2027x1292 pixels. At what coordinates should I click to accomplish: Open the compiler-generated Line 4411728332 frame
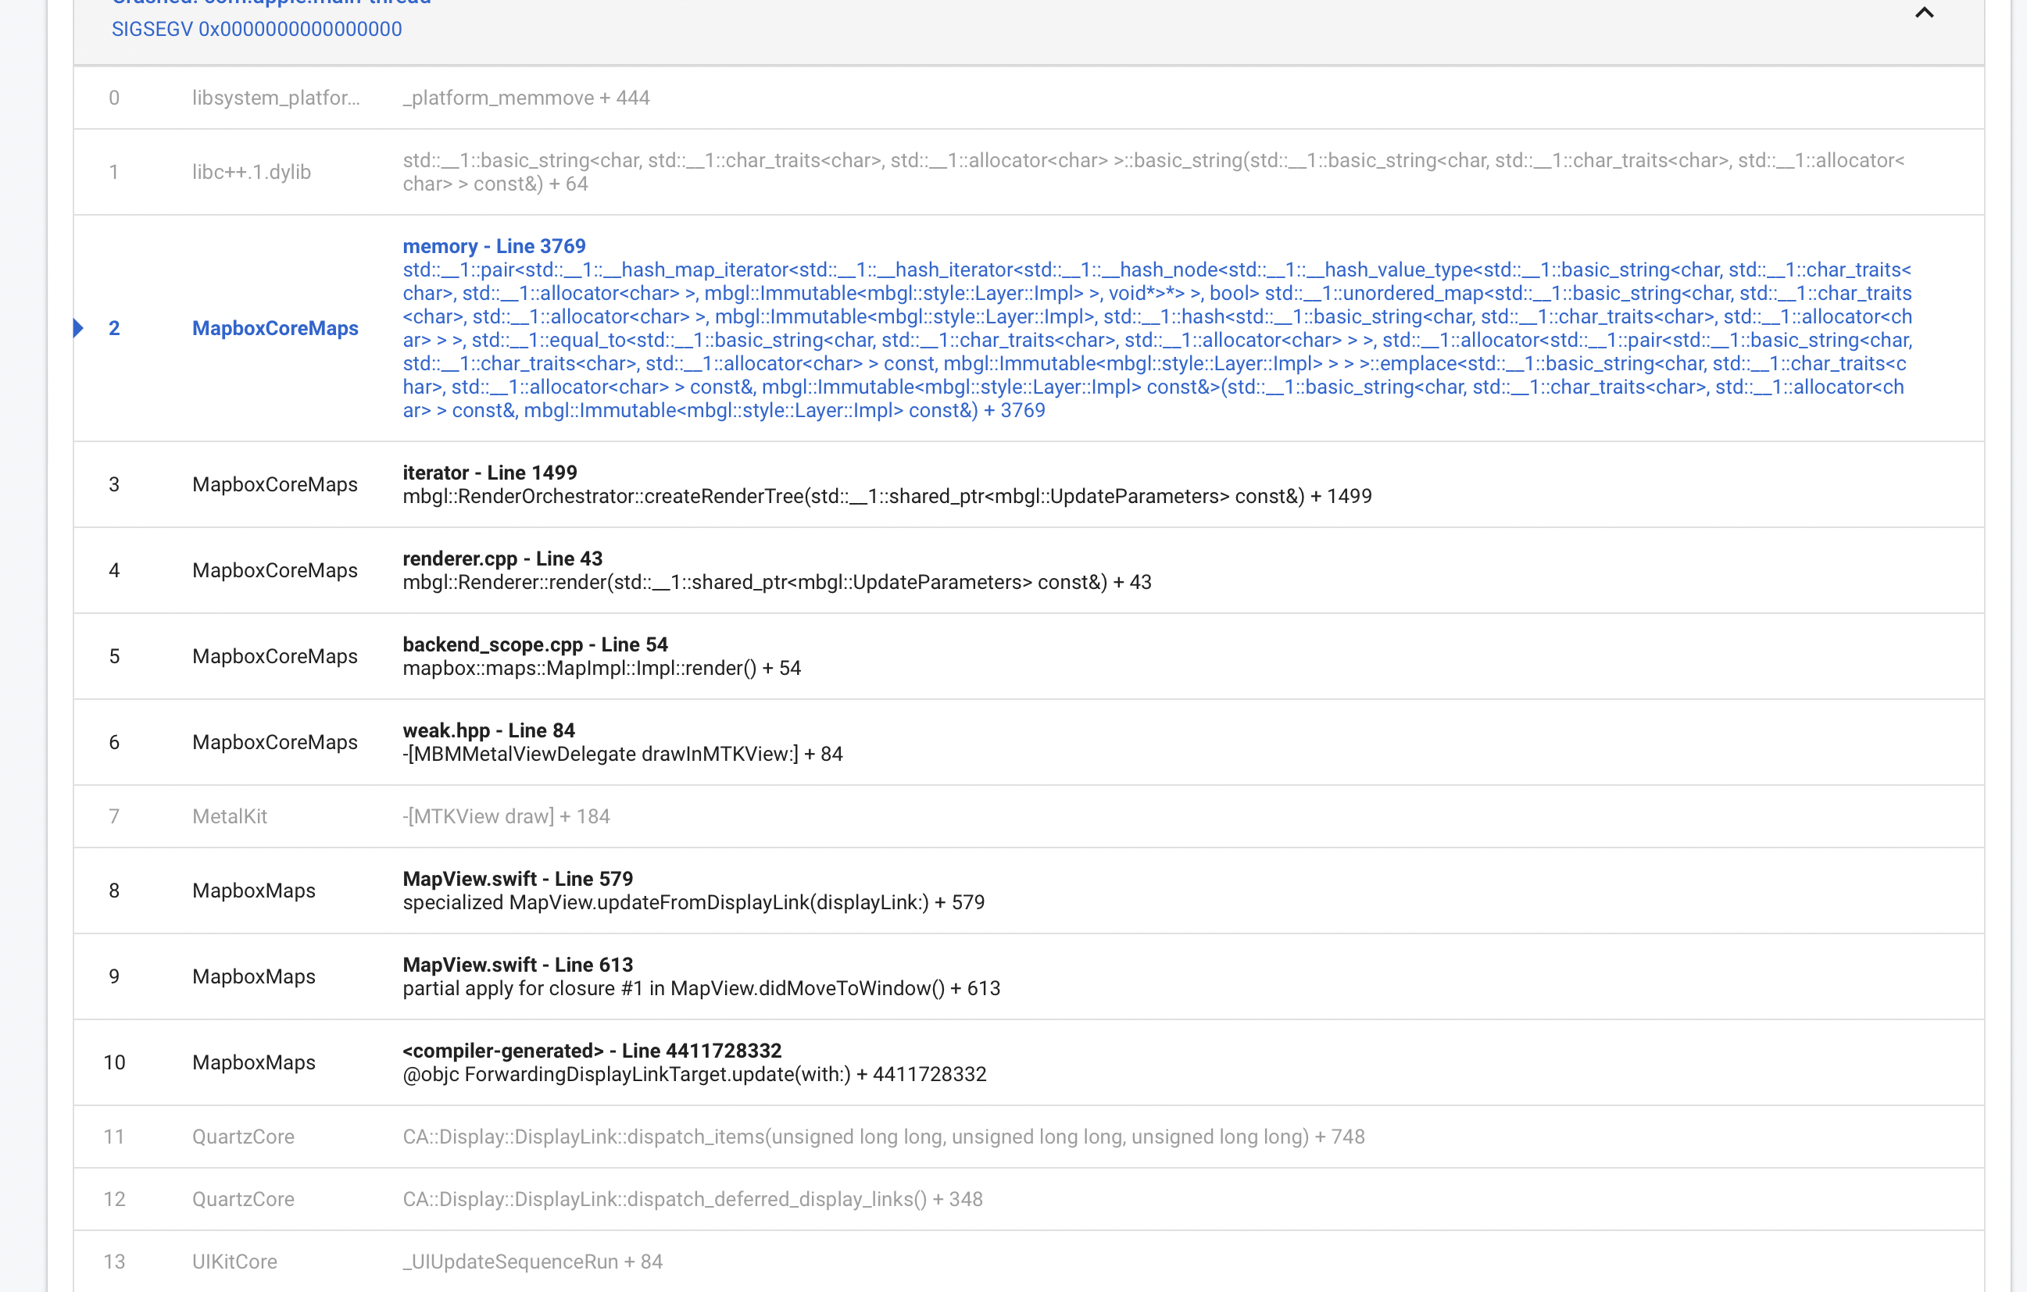pos(591,1051)
